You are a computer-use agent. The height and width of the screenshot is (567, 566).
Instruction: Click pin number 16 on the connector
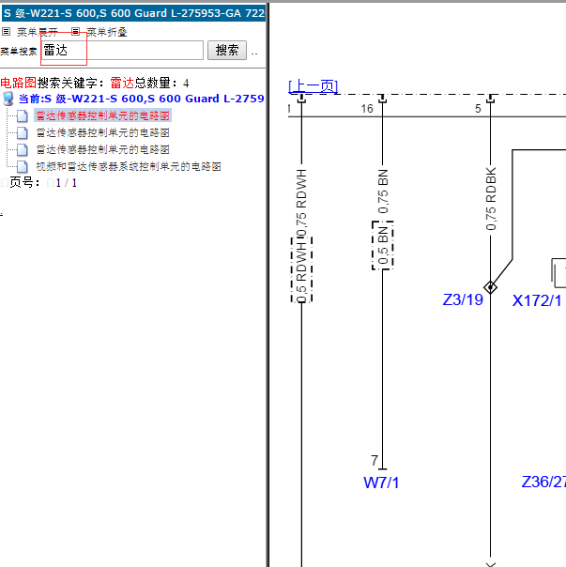(x=367, y=109)
